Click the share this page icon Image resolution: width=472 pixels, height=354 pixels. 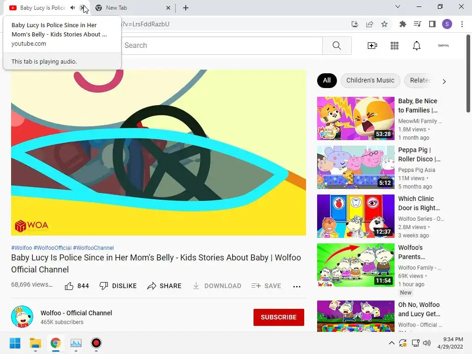[x=370, y=24]
